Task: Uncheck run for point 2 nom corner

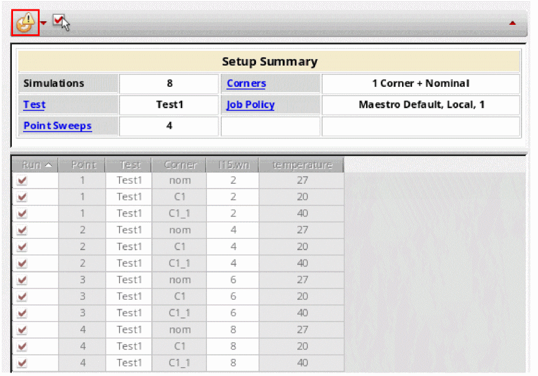Action: (x=22, y=230)
